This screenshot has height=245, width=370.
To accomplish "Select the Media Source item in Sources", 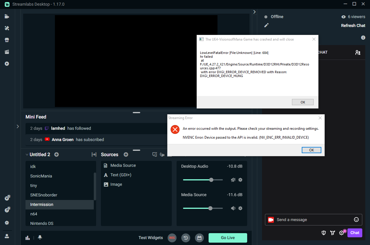I will (136, 165).
